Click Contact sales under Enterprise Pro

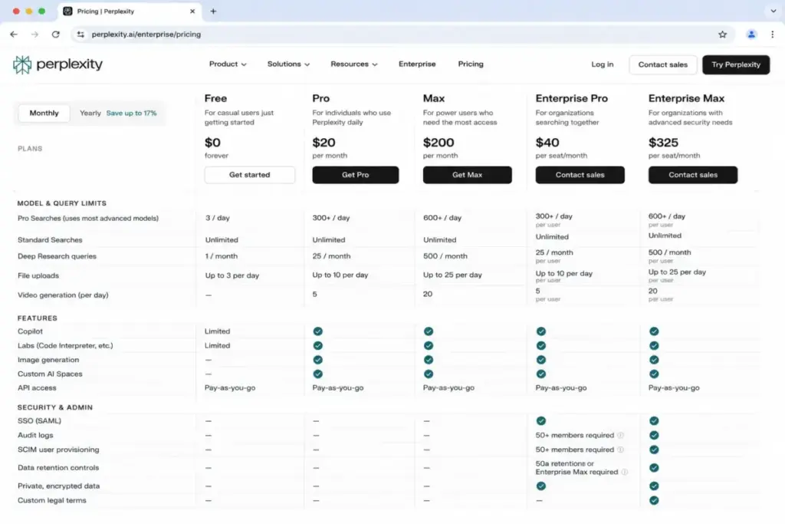(580, 175)
